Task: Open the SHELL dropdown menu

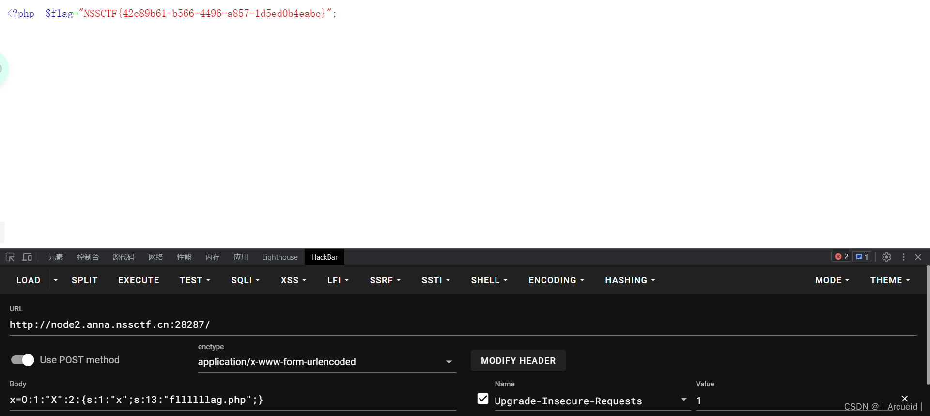Action: [x=489, y=280]
